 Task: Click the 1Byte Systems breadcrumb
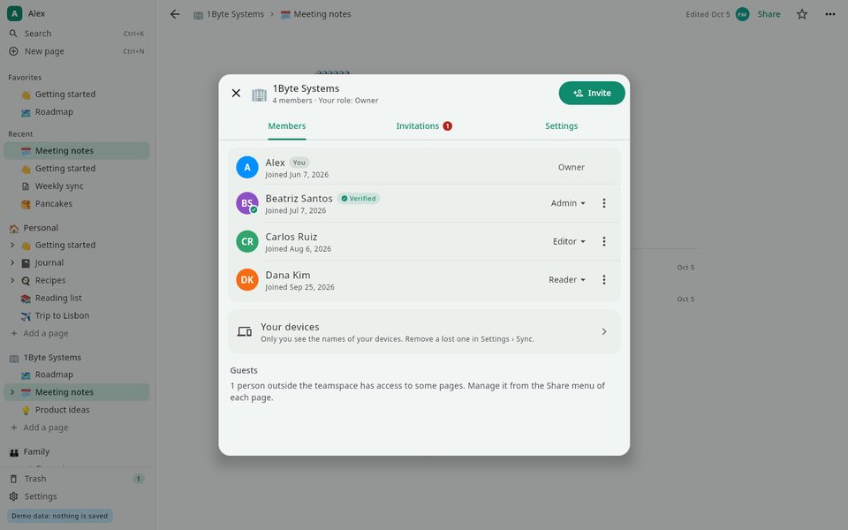(229, 15)
